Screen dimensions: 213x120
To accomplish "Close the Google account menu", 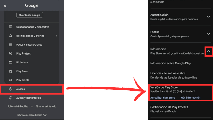I will pos(5,6).
